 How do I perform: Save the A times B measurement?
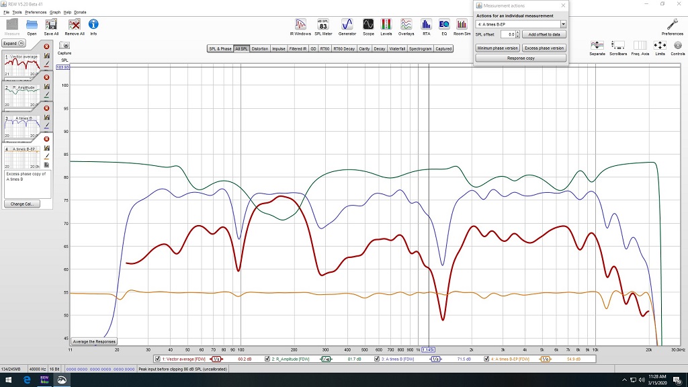(46, 117)
